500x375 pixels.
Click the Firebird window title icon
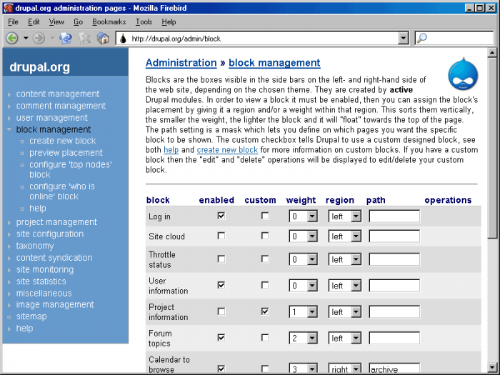(8, 8)
